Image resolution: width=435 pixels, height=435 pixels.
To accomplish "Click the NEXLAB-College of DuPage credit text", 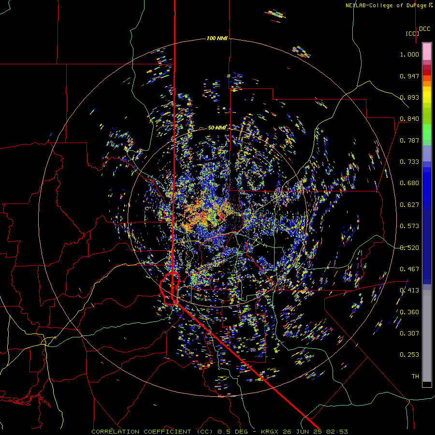I will (x=386, y=5).
